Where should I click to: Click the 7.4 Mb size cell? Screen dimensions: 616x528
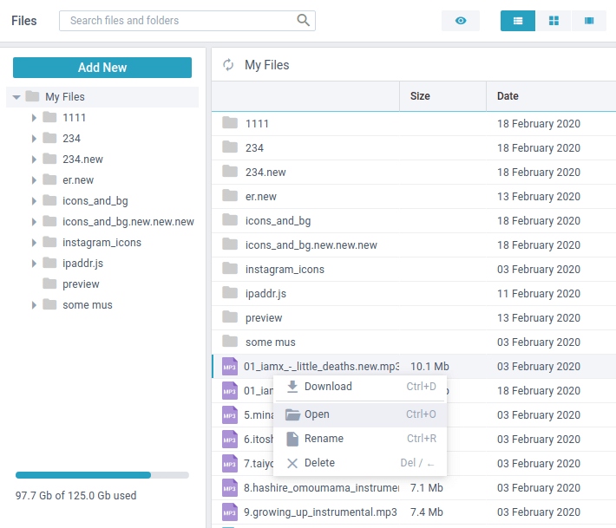[427, 512]
